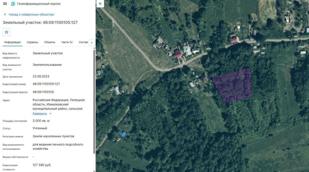The width and height of the screenshot is (309, 172).
Task: Switch to the Состав tab
Action: coord(83,42)
